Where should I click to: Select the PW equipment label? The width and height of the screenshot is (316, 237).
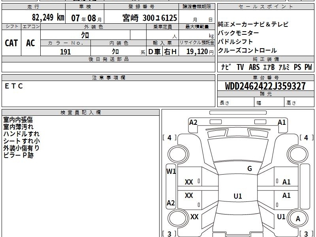[308, 67]
